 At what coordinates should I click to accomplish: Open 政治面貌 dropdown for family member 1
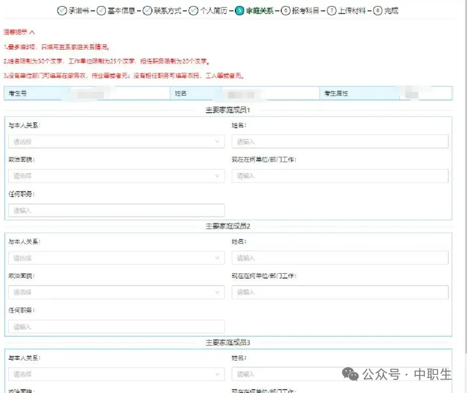pyautogui.click(x=116, y=176)
